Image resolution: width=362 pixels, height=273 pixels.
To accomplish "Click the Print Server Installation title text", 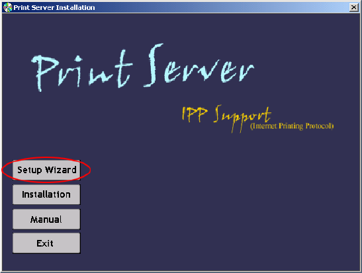I will pos(54,8).
